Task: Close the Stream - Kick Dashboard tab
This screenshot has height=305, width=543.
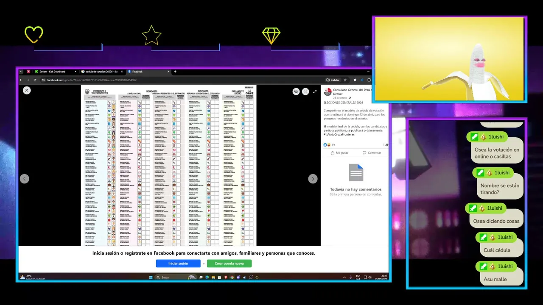Action: (76, 72)
